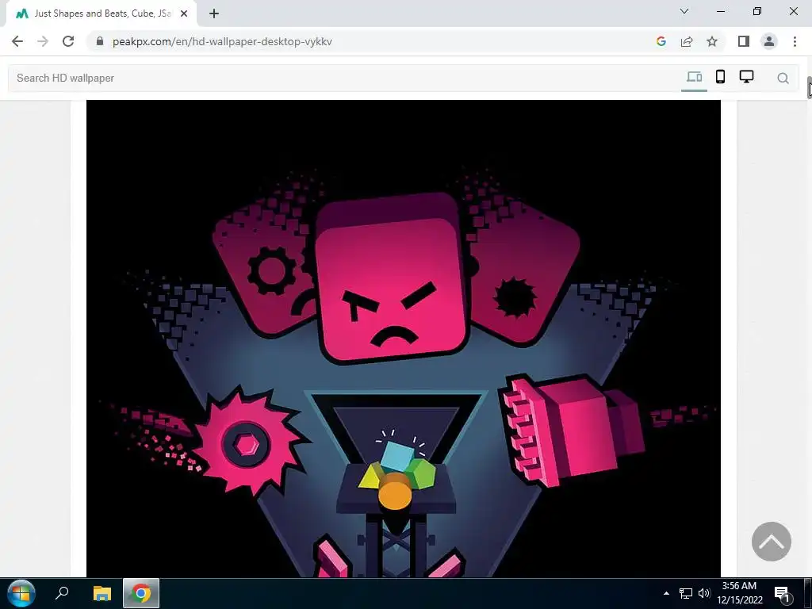Screen dimensions: 812x609
Task: Bookmark this page with the star icon
Action: 712,41
